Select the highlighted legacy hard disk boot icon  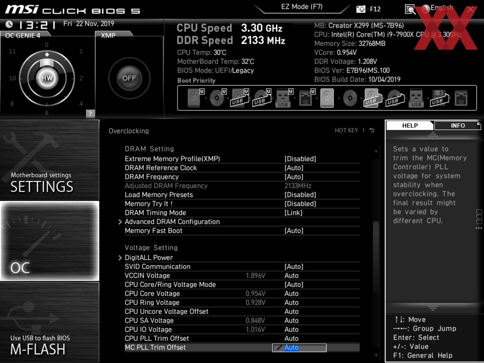pyautogui.click(x=327, y=98)
